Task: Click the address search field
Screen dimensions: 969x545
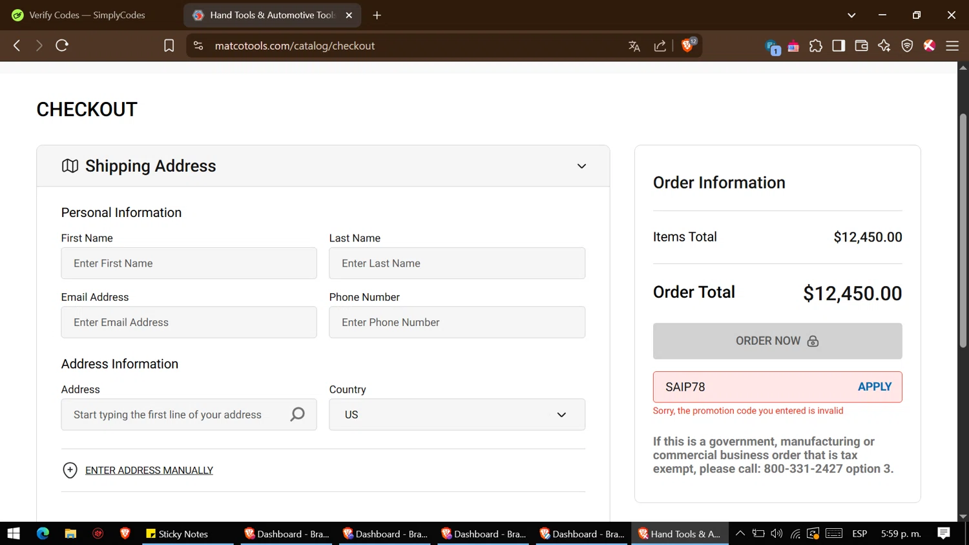Action: coord(189,415)
